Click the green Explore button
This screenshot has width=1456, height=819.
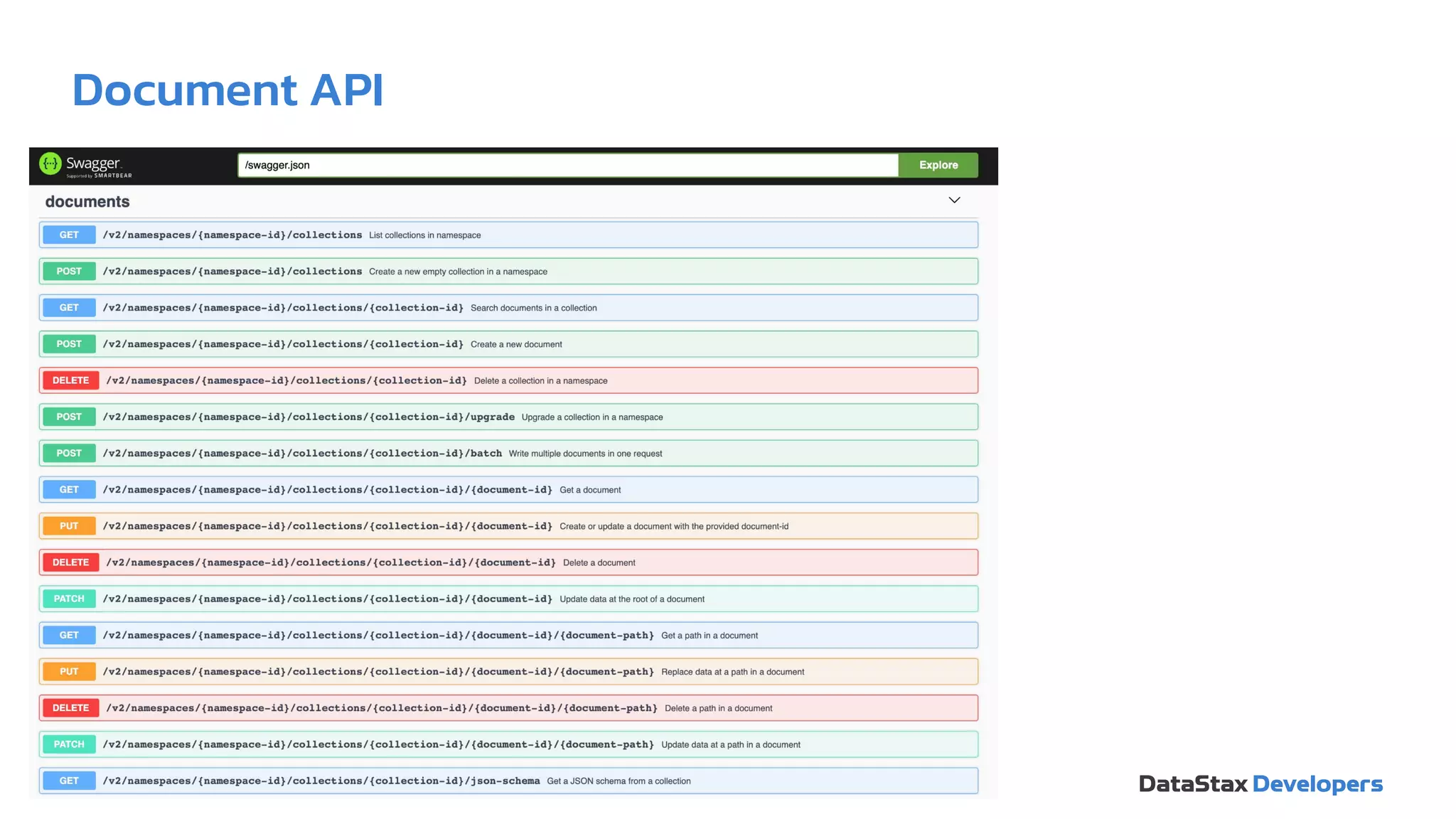click(938, 165)
